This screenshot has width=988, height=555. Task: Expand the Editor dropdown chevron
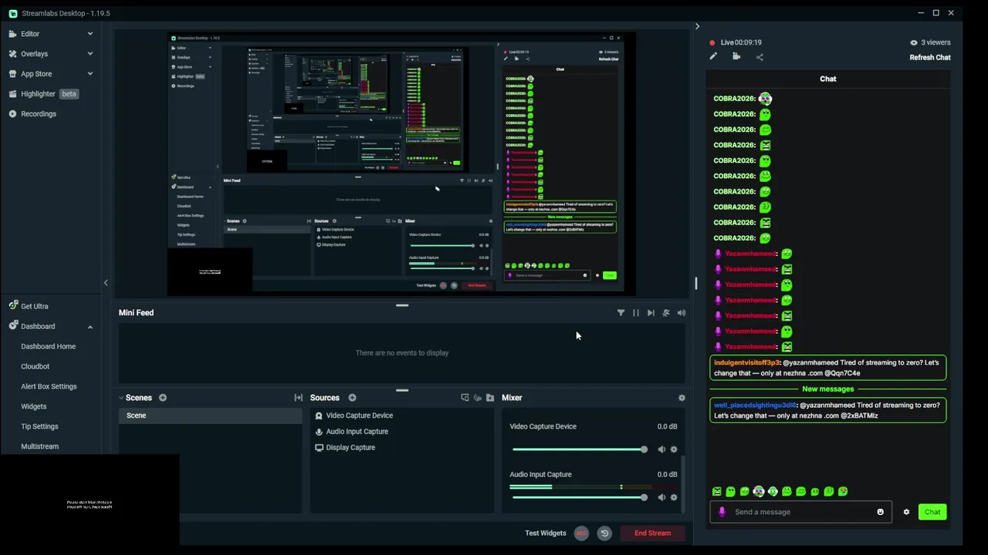(90, 34)
